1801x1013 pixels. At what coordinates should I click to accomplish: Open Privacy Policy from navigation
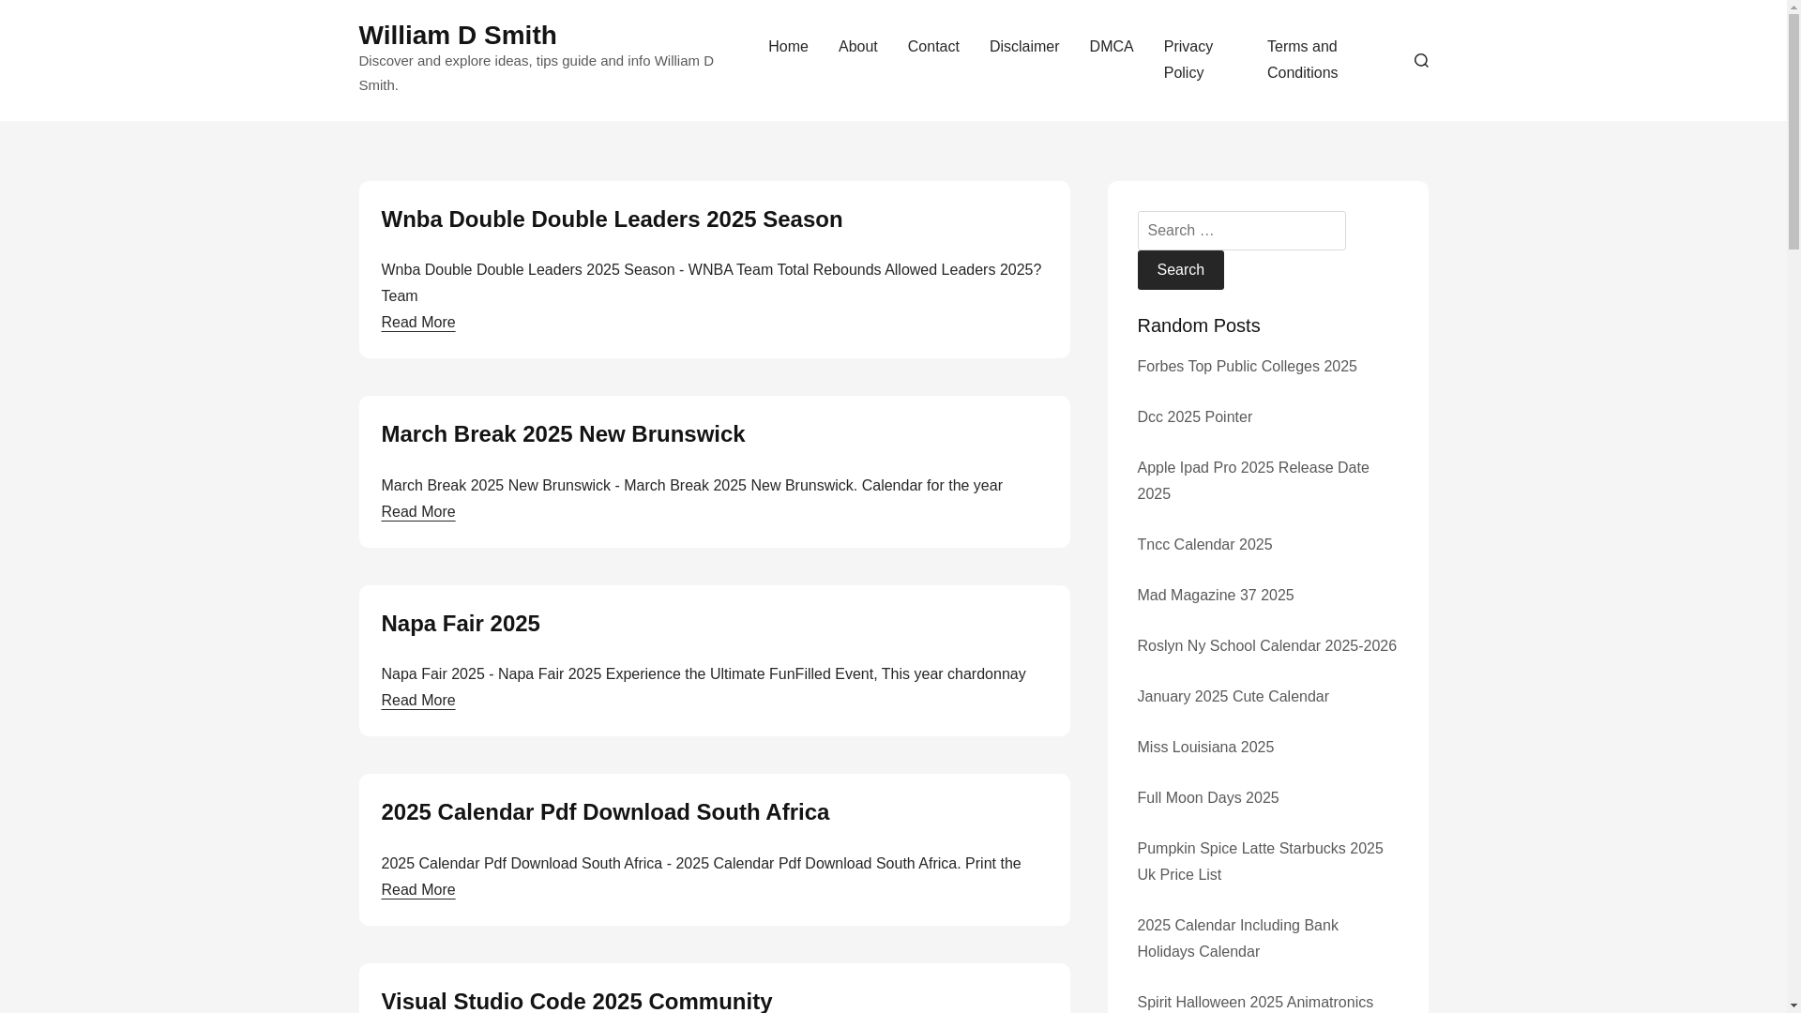[x=1188, y=59]
